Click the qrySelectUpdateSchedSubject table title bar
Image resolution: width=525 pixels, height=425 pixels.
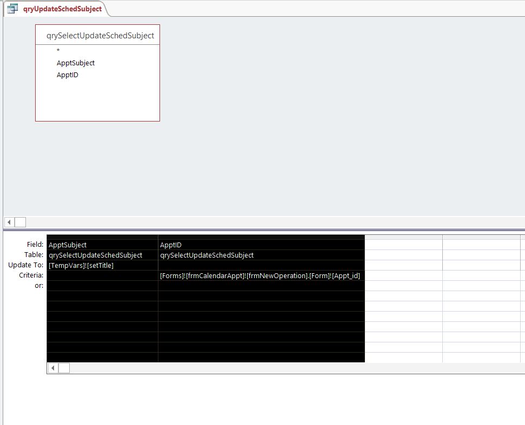(97, 35)
